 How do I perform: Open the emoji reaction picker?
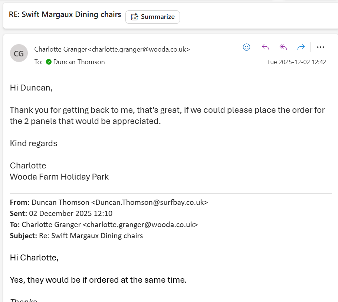[246, 47]
